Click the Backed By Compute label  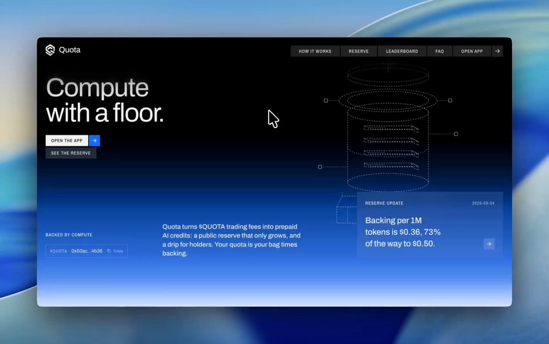tap(69, 235)
